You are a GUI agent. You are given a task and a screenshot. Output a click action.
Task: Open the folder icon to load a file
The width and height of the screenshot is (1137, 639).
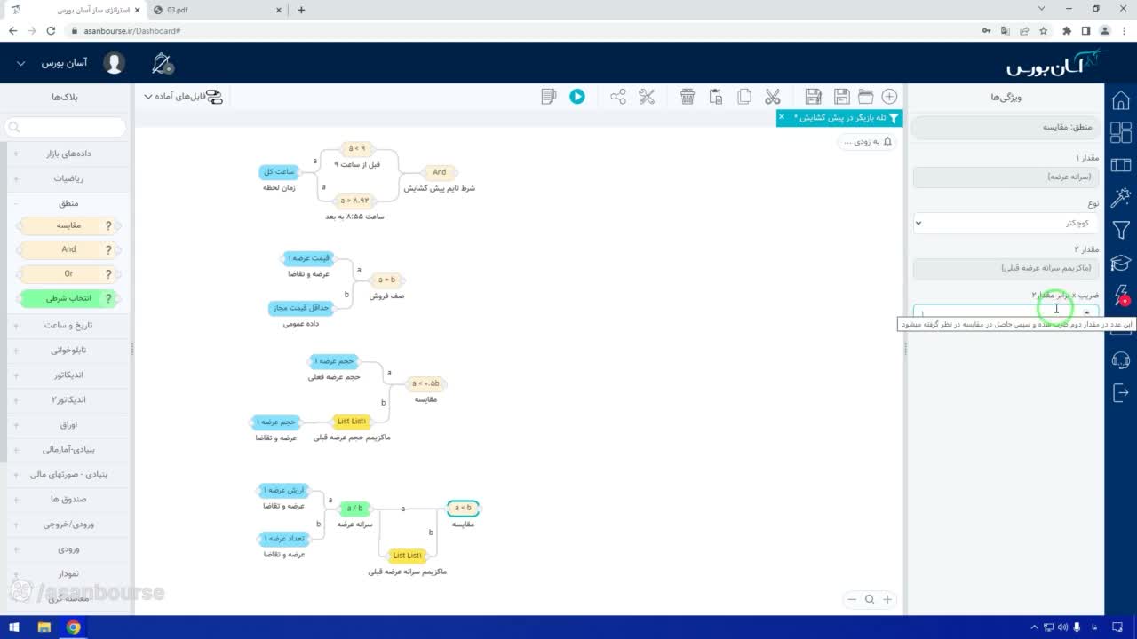click(x=865, y=97)
